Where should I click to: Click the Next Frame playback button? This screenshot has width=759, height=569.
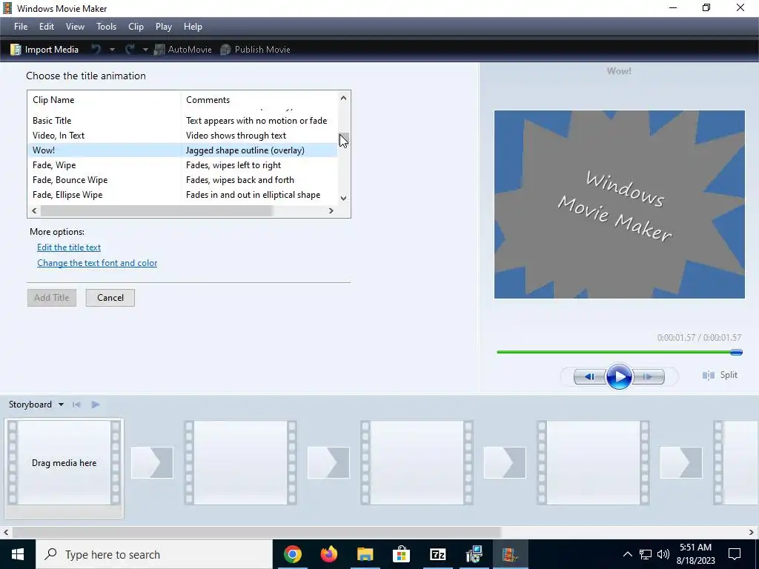point(649,376)
